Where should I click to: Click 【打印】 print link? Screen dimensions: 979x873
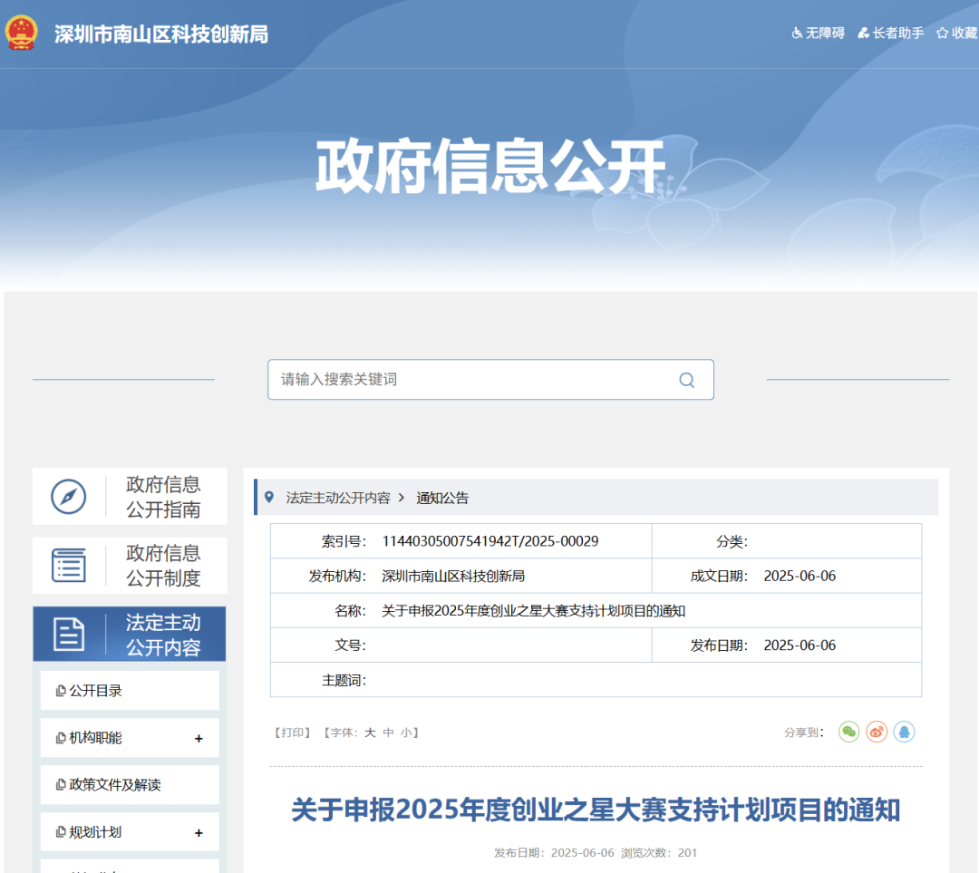(293, 732)
